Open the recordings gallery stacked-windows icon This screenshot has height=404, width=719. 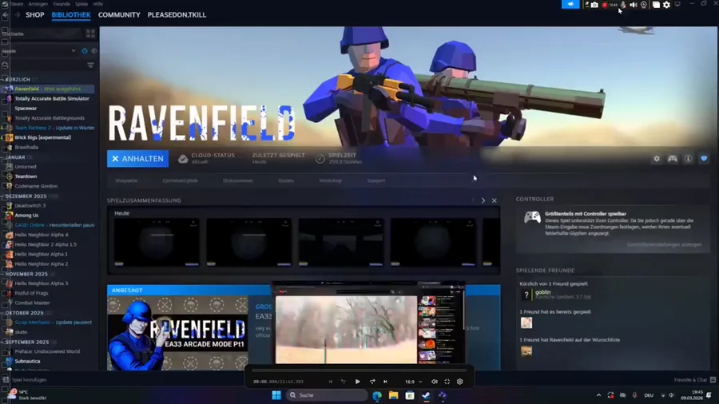pyautogui.click(x=656, y=5)
